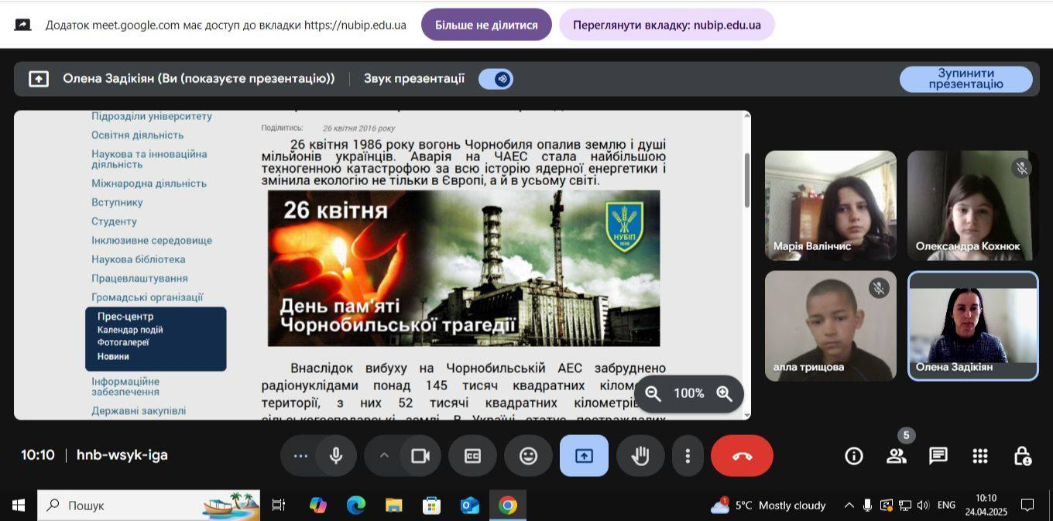Open Підрозділи університету sidebar link
This screenshot has width=1053, height=521.
152,116
